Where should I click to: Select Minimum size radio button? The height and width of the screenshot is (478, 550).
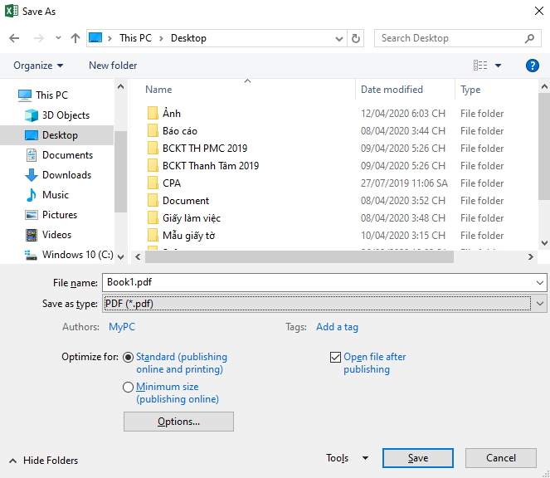128,387
